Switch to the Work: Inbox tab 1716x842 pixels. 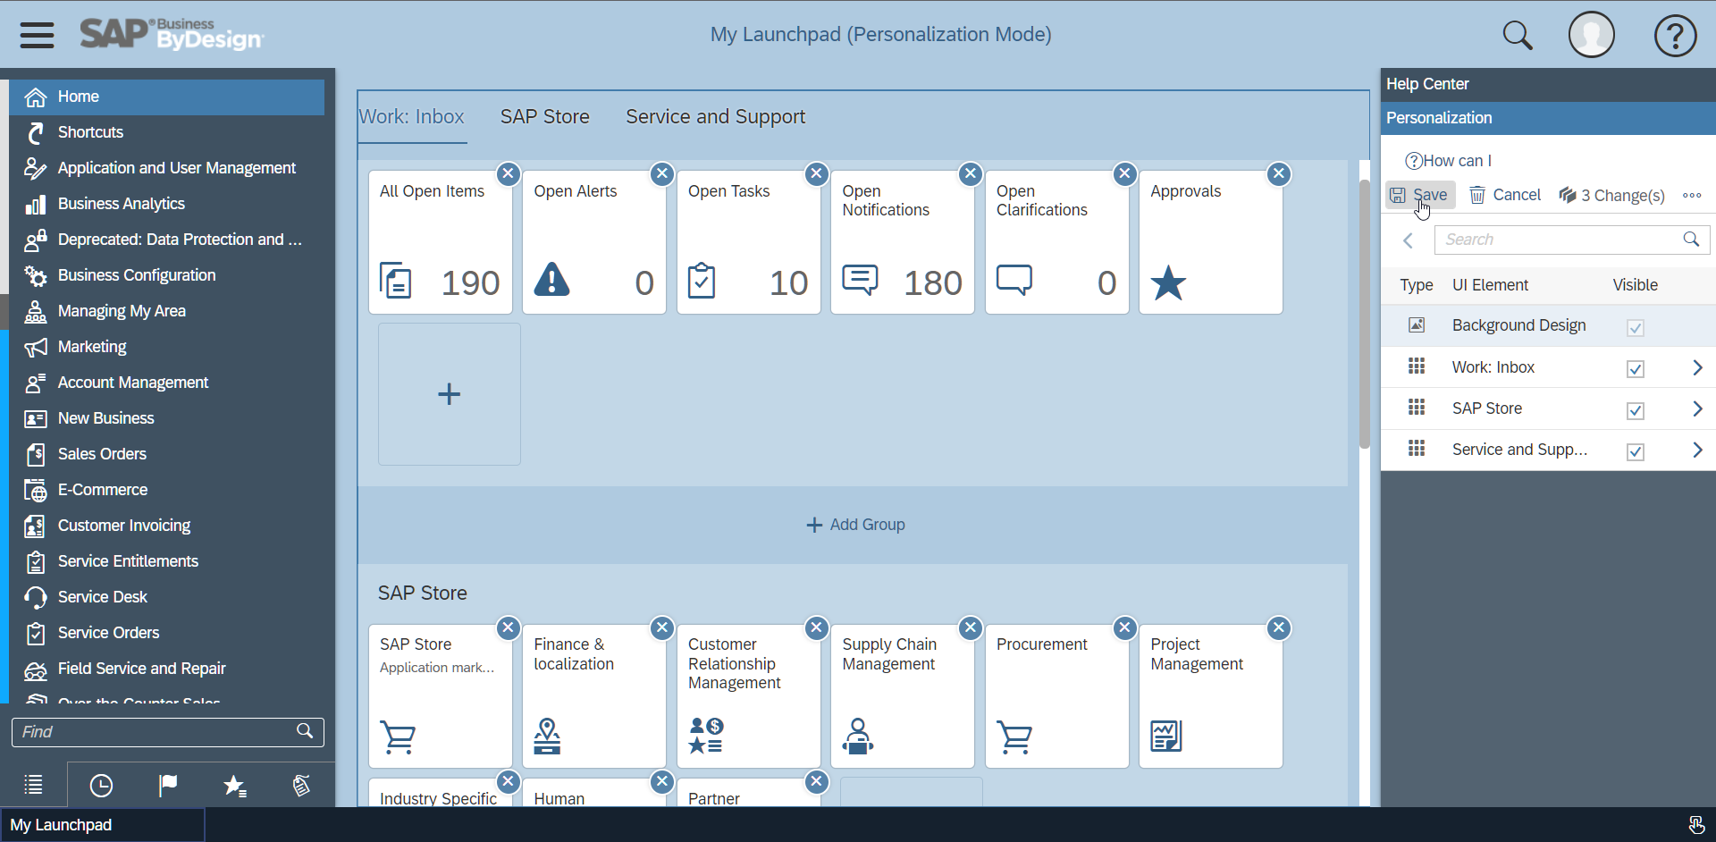click(412, 116)
